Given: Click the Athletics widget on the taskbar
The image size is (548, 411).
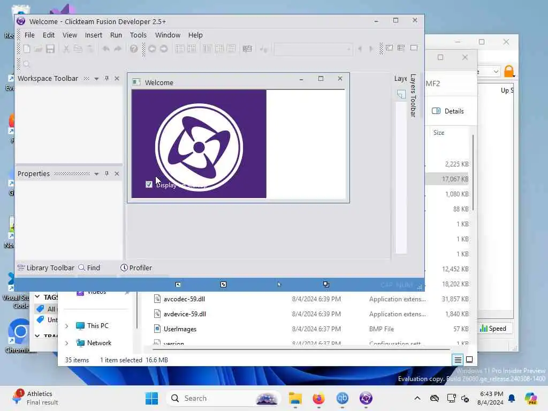Looking at the screenshot, I should coord(34,398).
